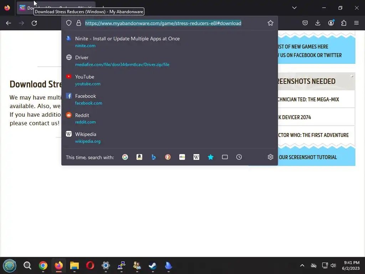Open the volume control in tray
The image size is (365, 274).
click(333, 265)
